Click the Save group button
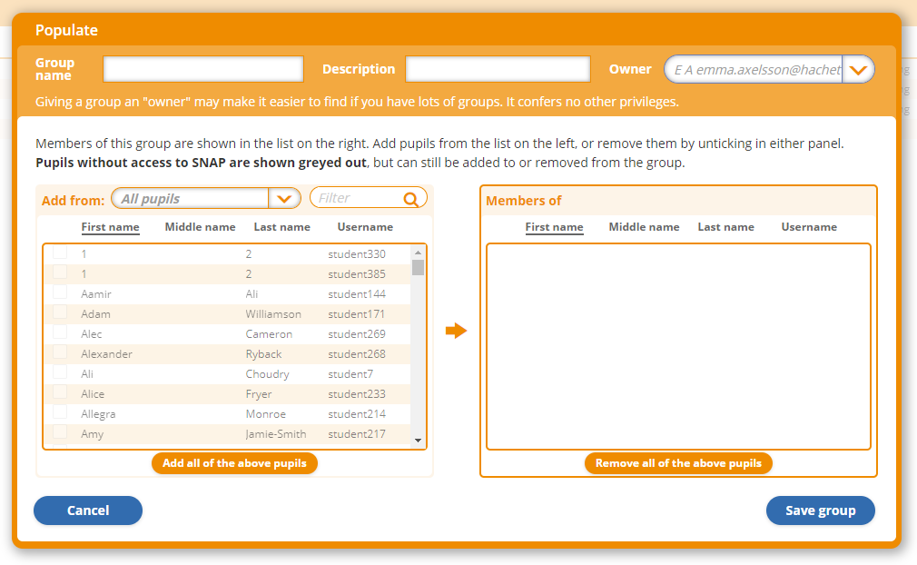The image size is (917, 565). click(x=820, y=510)
